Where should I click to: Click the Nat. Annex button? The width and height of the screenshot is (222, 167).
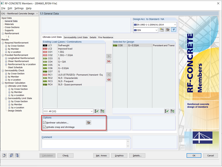(x=101, y=156)
